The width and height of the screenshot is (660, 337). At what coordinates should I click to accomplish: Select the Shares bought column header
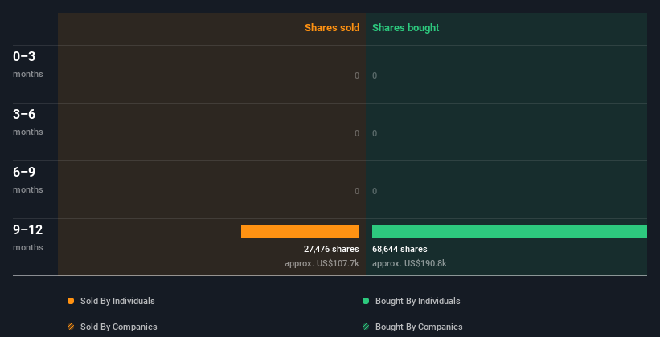(405, 28)
